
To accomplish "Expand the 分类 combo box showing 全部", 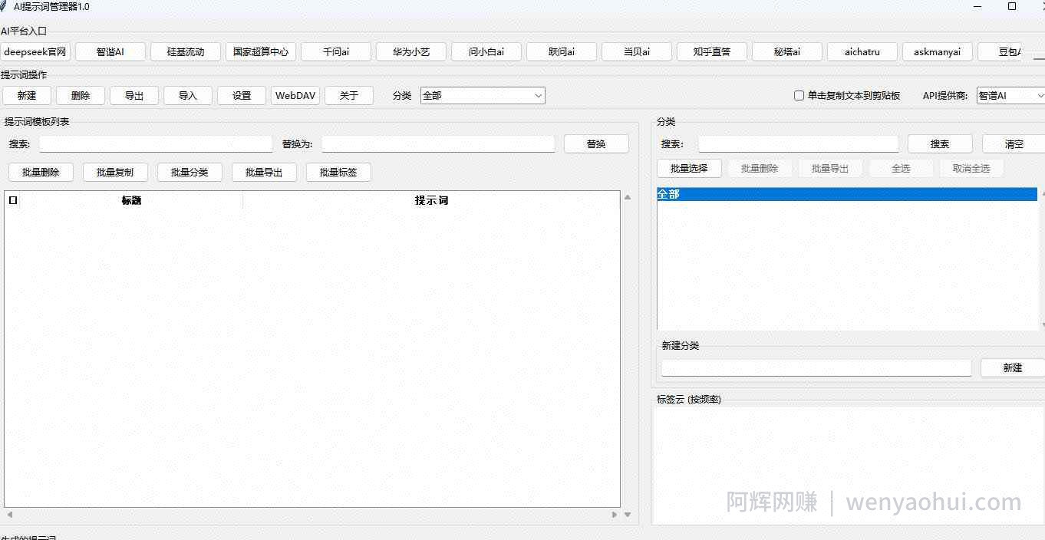I will pyautogui.click(x=483, y=96).
